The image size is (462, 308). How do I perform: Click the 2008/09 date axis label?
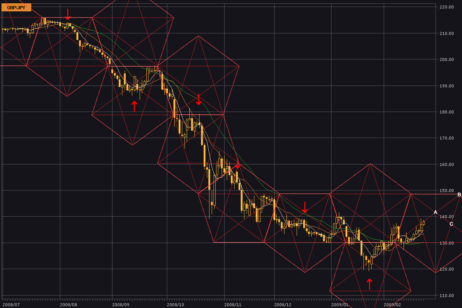(121, 304)
